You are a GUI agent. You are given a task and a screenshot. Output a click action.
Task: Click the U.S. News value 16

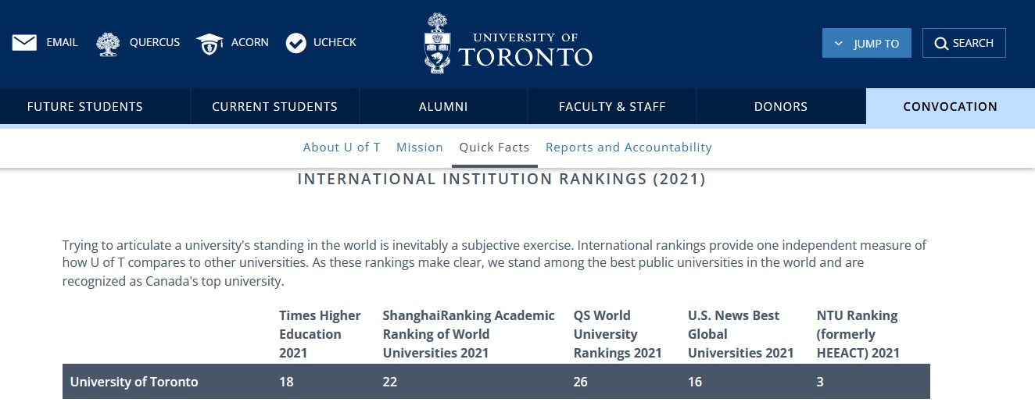(x=695, y=382)
